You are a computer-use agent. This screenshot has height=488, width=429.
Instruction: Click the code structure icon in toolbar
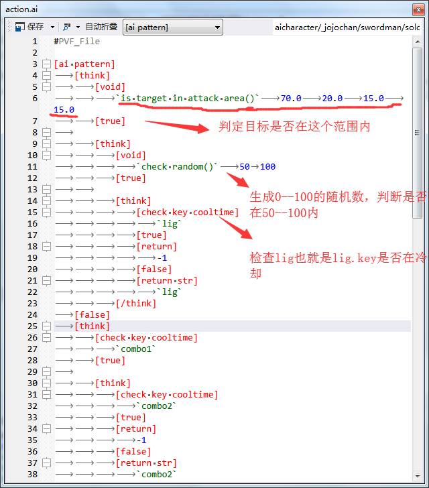pos(66,27)
